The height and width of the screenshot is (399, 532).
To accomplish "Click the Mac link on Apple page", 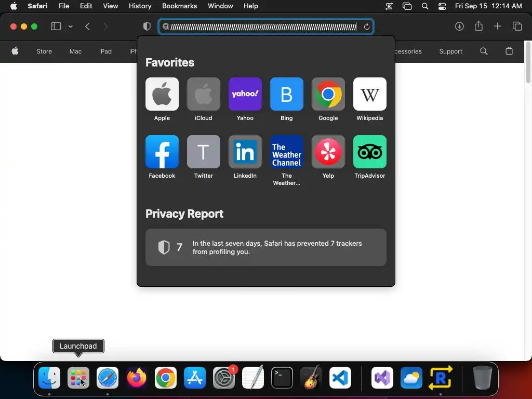I will pyautogui.click(x=75, y=51).
